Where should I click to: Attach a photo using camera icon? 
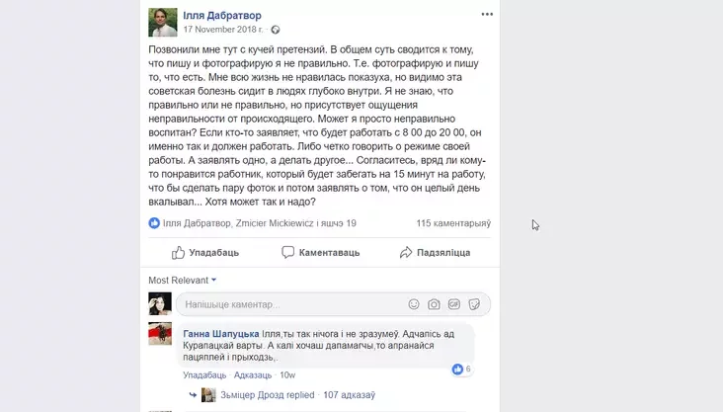click(x=434, y=304)
